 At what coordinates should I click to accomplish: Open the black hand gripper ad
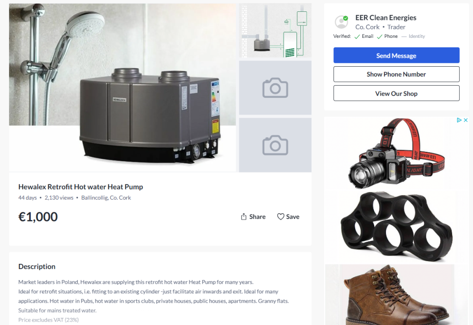(396, 226)
